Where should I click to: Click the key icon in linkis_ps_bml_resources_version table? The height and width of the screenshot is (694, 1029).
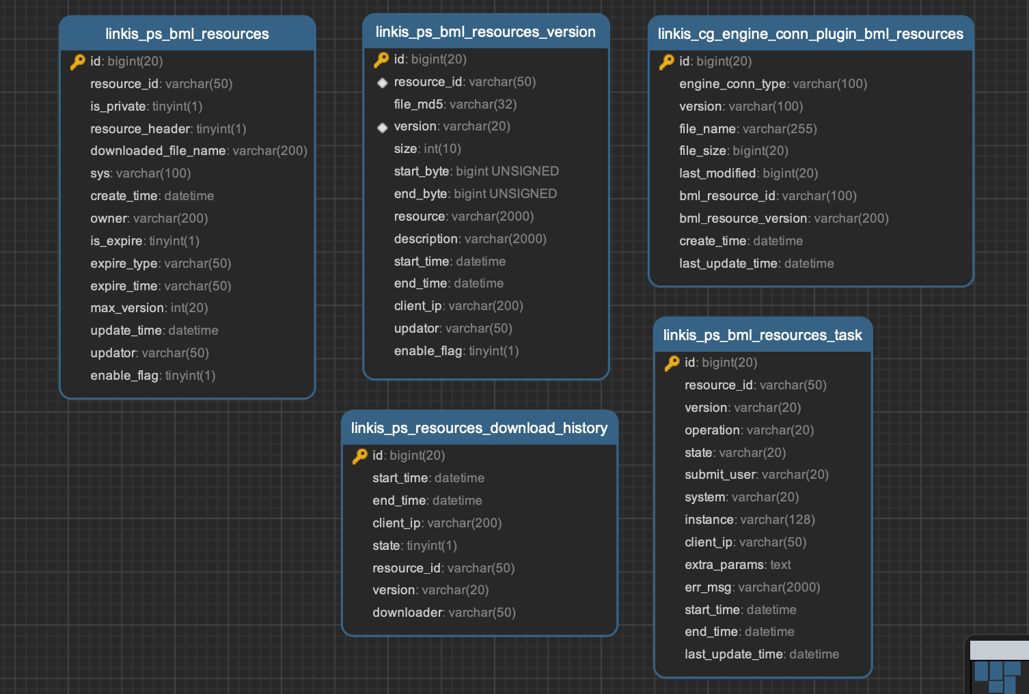coord(381,60)
